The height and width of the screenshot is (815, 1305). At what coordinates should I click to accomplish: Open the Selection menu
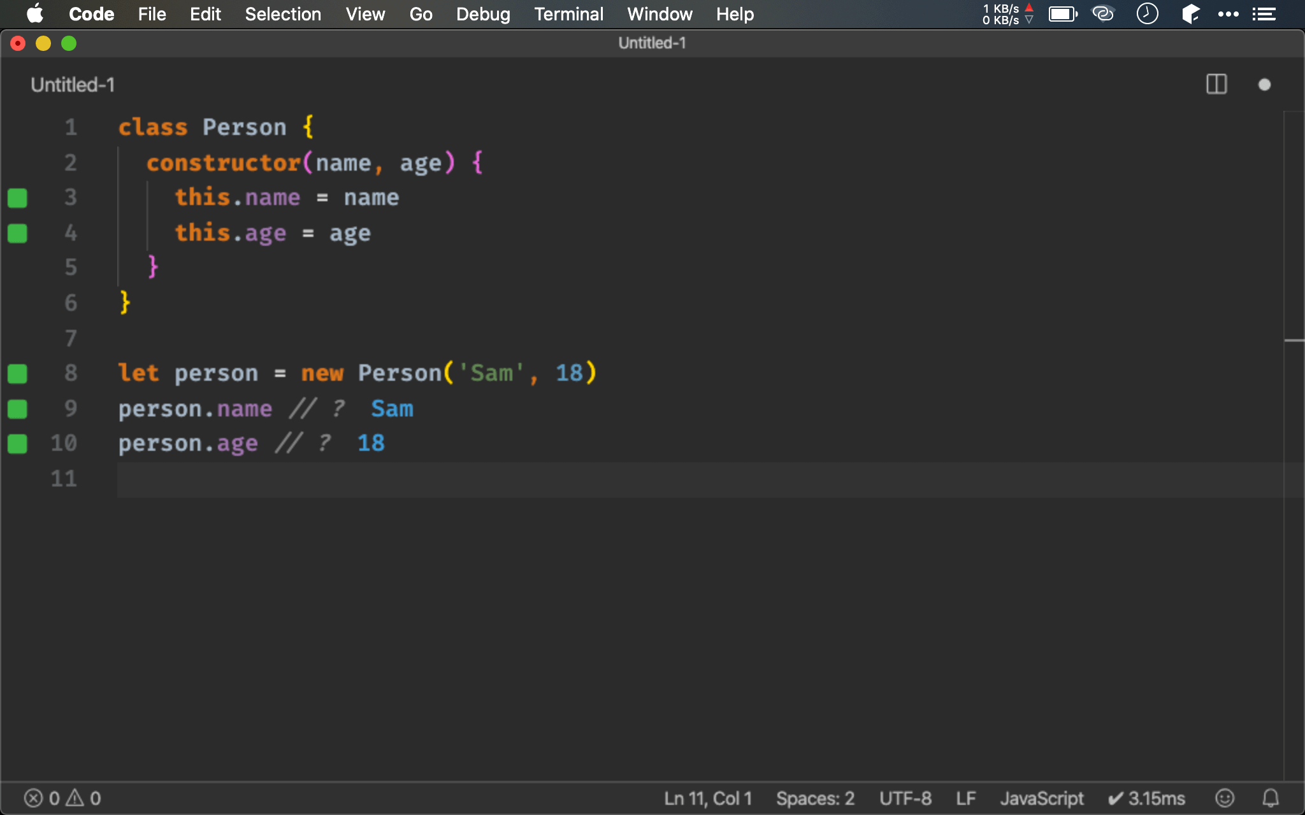[283, 14]
